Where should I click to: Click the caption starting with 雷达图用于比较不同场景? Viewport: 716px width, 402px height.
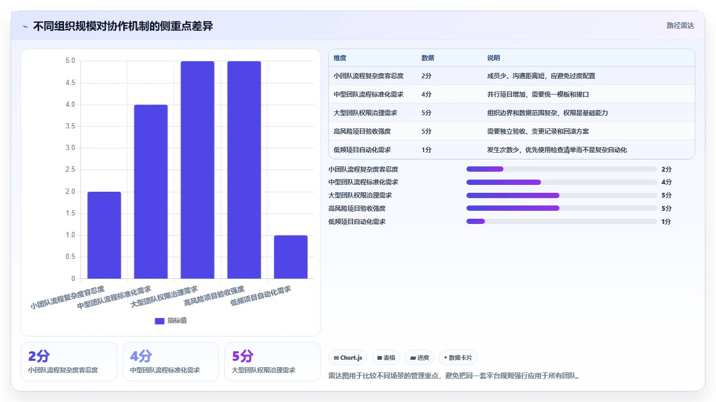(x=454, y=376)
